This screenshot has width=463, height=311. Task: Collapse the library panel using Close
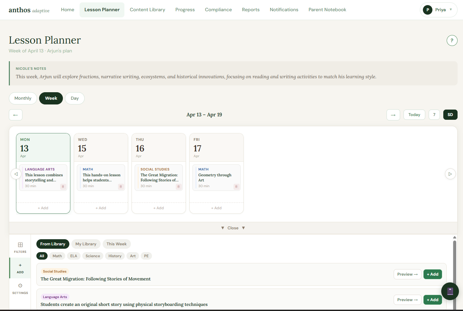click(233, 228)
